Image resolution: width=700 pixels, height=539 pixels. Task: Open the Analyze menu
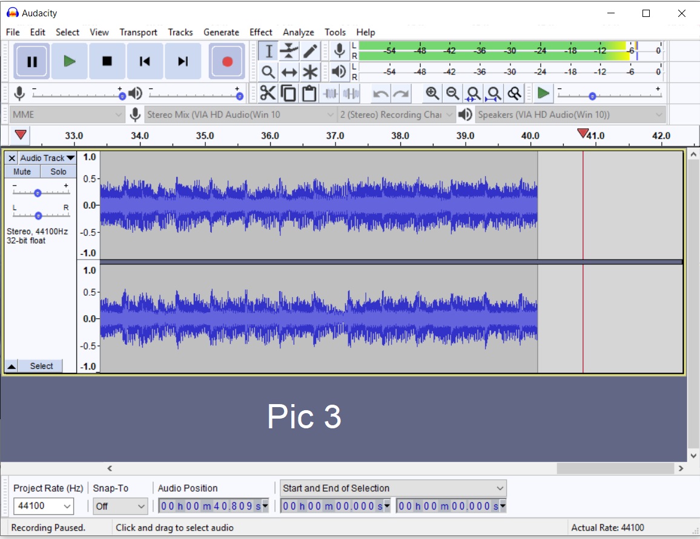pyautogui.click(x=298, y=32)
